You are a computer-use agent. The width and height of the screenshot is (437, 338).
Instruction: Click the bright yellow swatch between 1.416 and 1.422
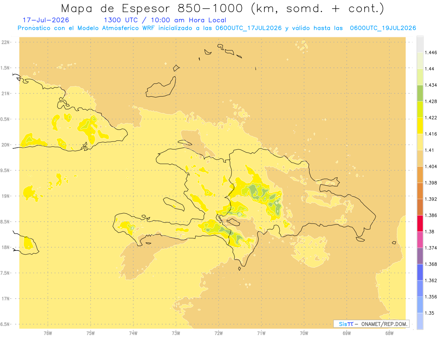point(420,126)
